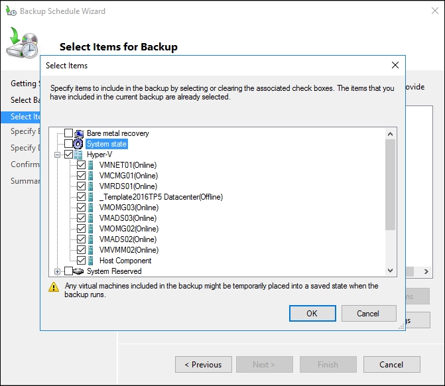This screenshot has height=386, width=445.
Task: Click the Bare metal recovery icon
Action: tap(79, 133)
